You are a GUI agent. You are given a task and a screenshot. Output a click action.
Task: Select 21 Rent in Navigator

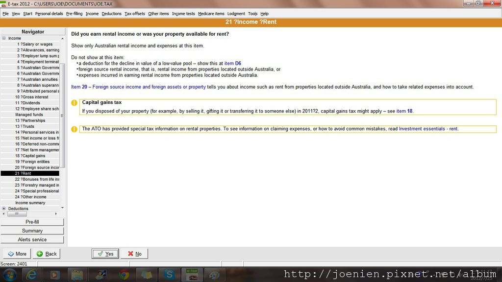tap(30, 173)
